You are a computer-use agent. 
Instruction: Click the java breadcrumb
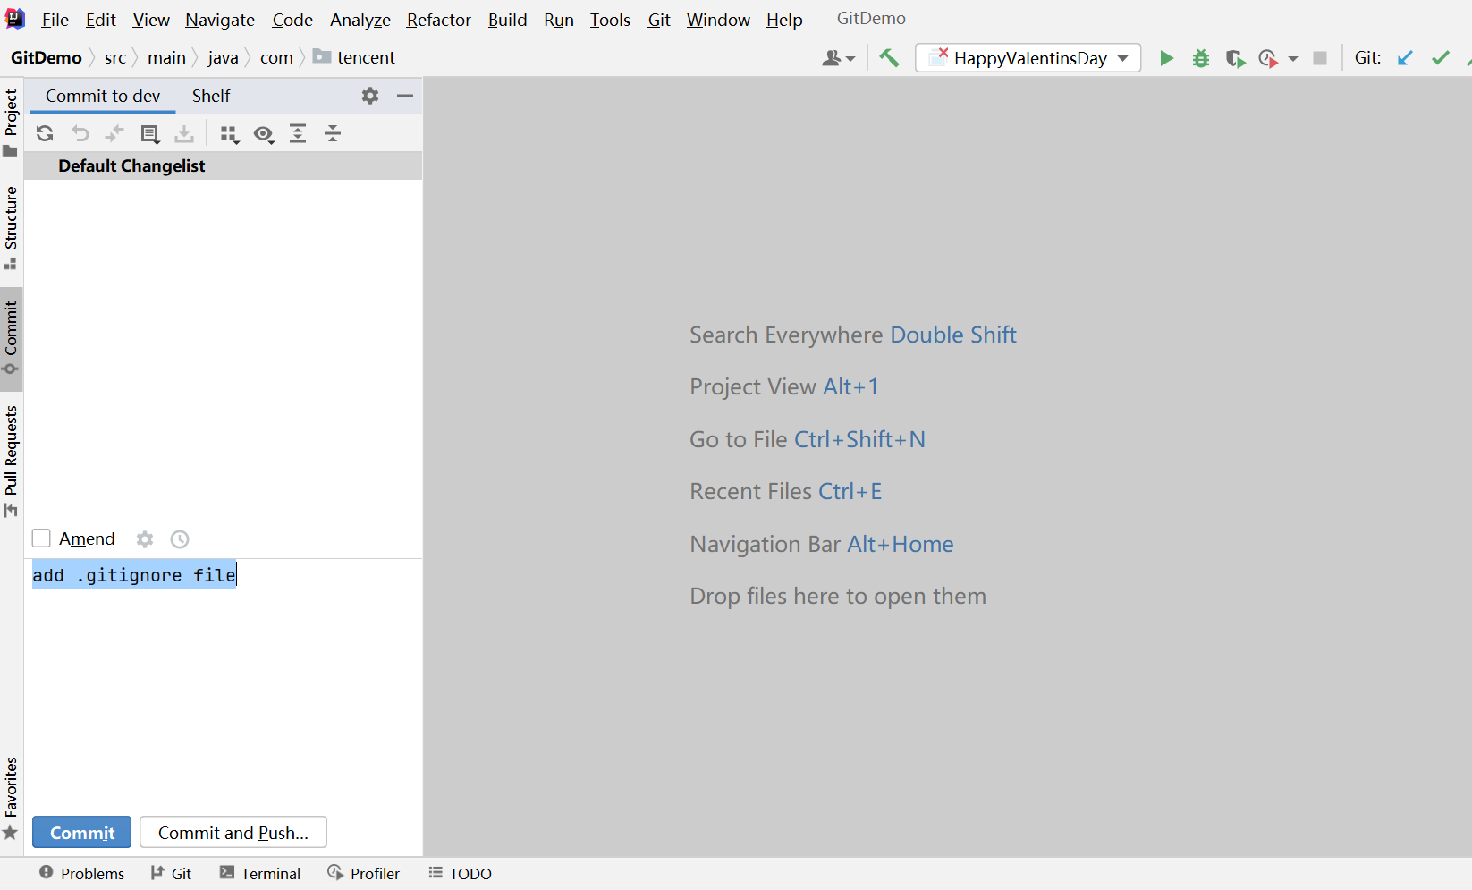click(223, 58)
